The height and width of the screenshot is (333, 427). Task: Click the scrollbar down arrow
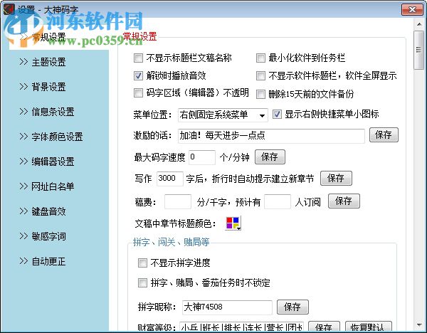419,325
